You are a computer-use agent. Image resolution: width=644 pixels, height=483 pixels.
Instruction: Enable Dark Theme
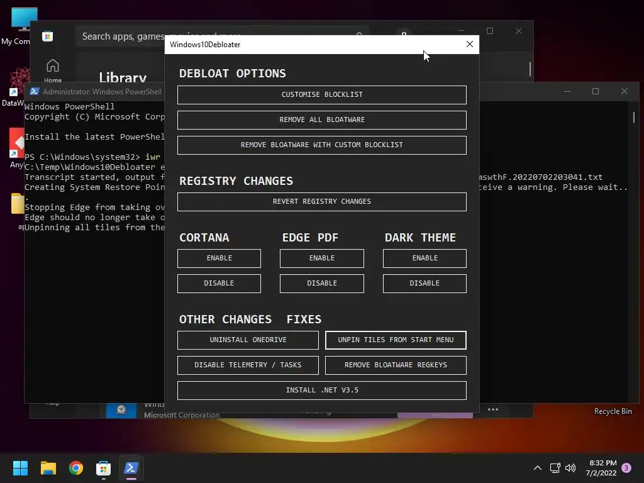(425, 258)
